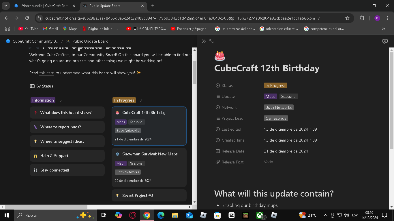
Task: Switch to Winter bundle CubeCraft tab
Action: coord(45,6)
